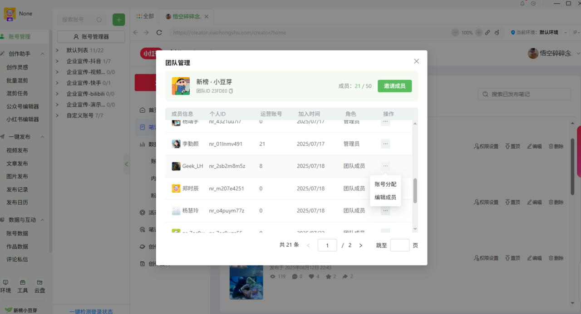Select 账号分配 from the popup menu

[x=385, y=184]
